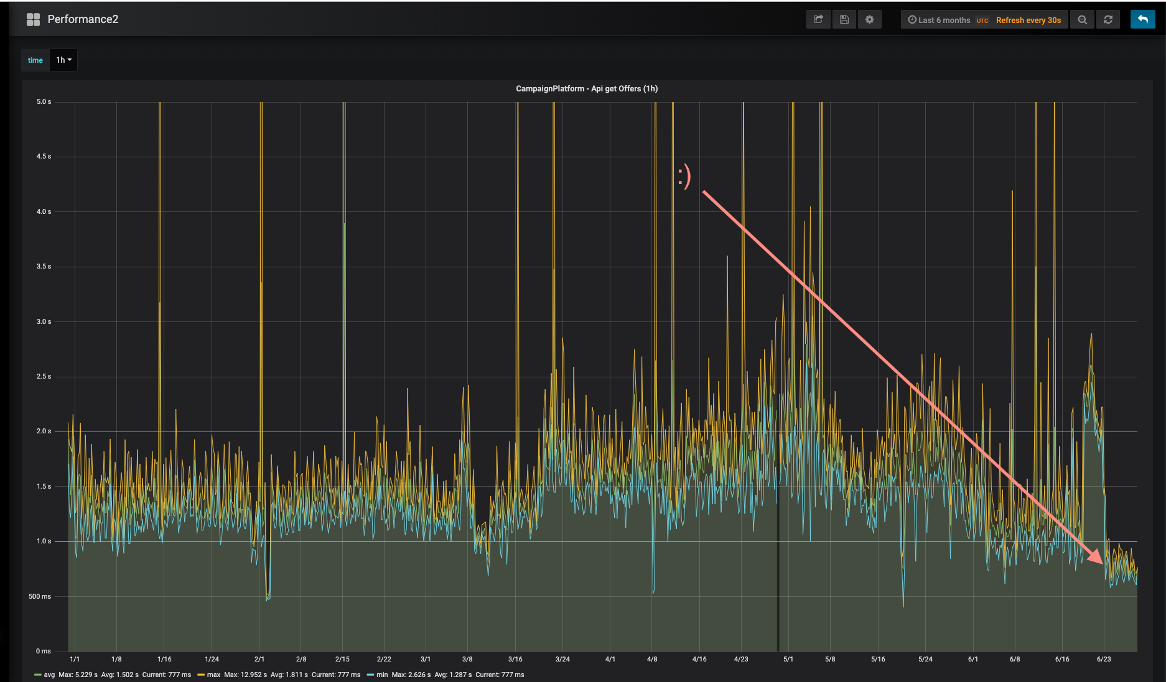Refresh the dashboard with circular arrows icon

pyautogui.click(x=1108, y=19)
